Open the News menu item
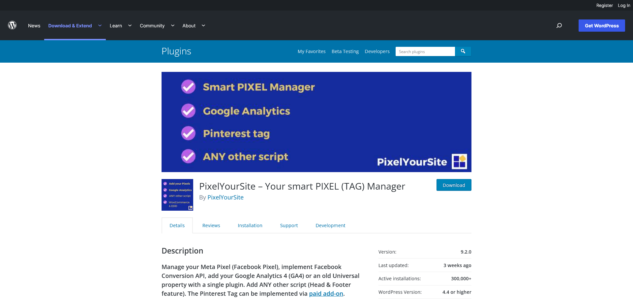The width and height of the screenshot is (633, 303). pos(34,26)
